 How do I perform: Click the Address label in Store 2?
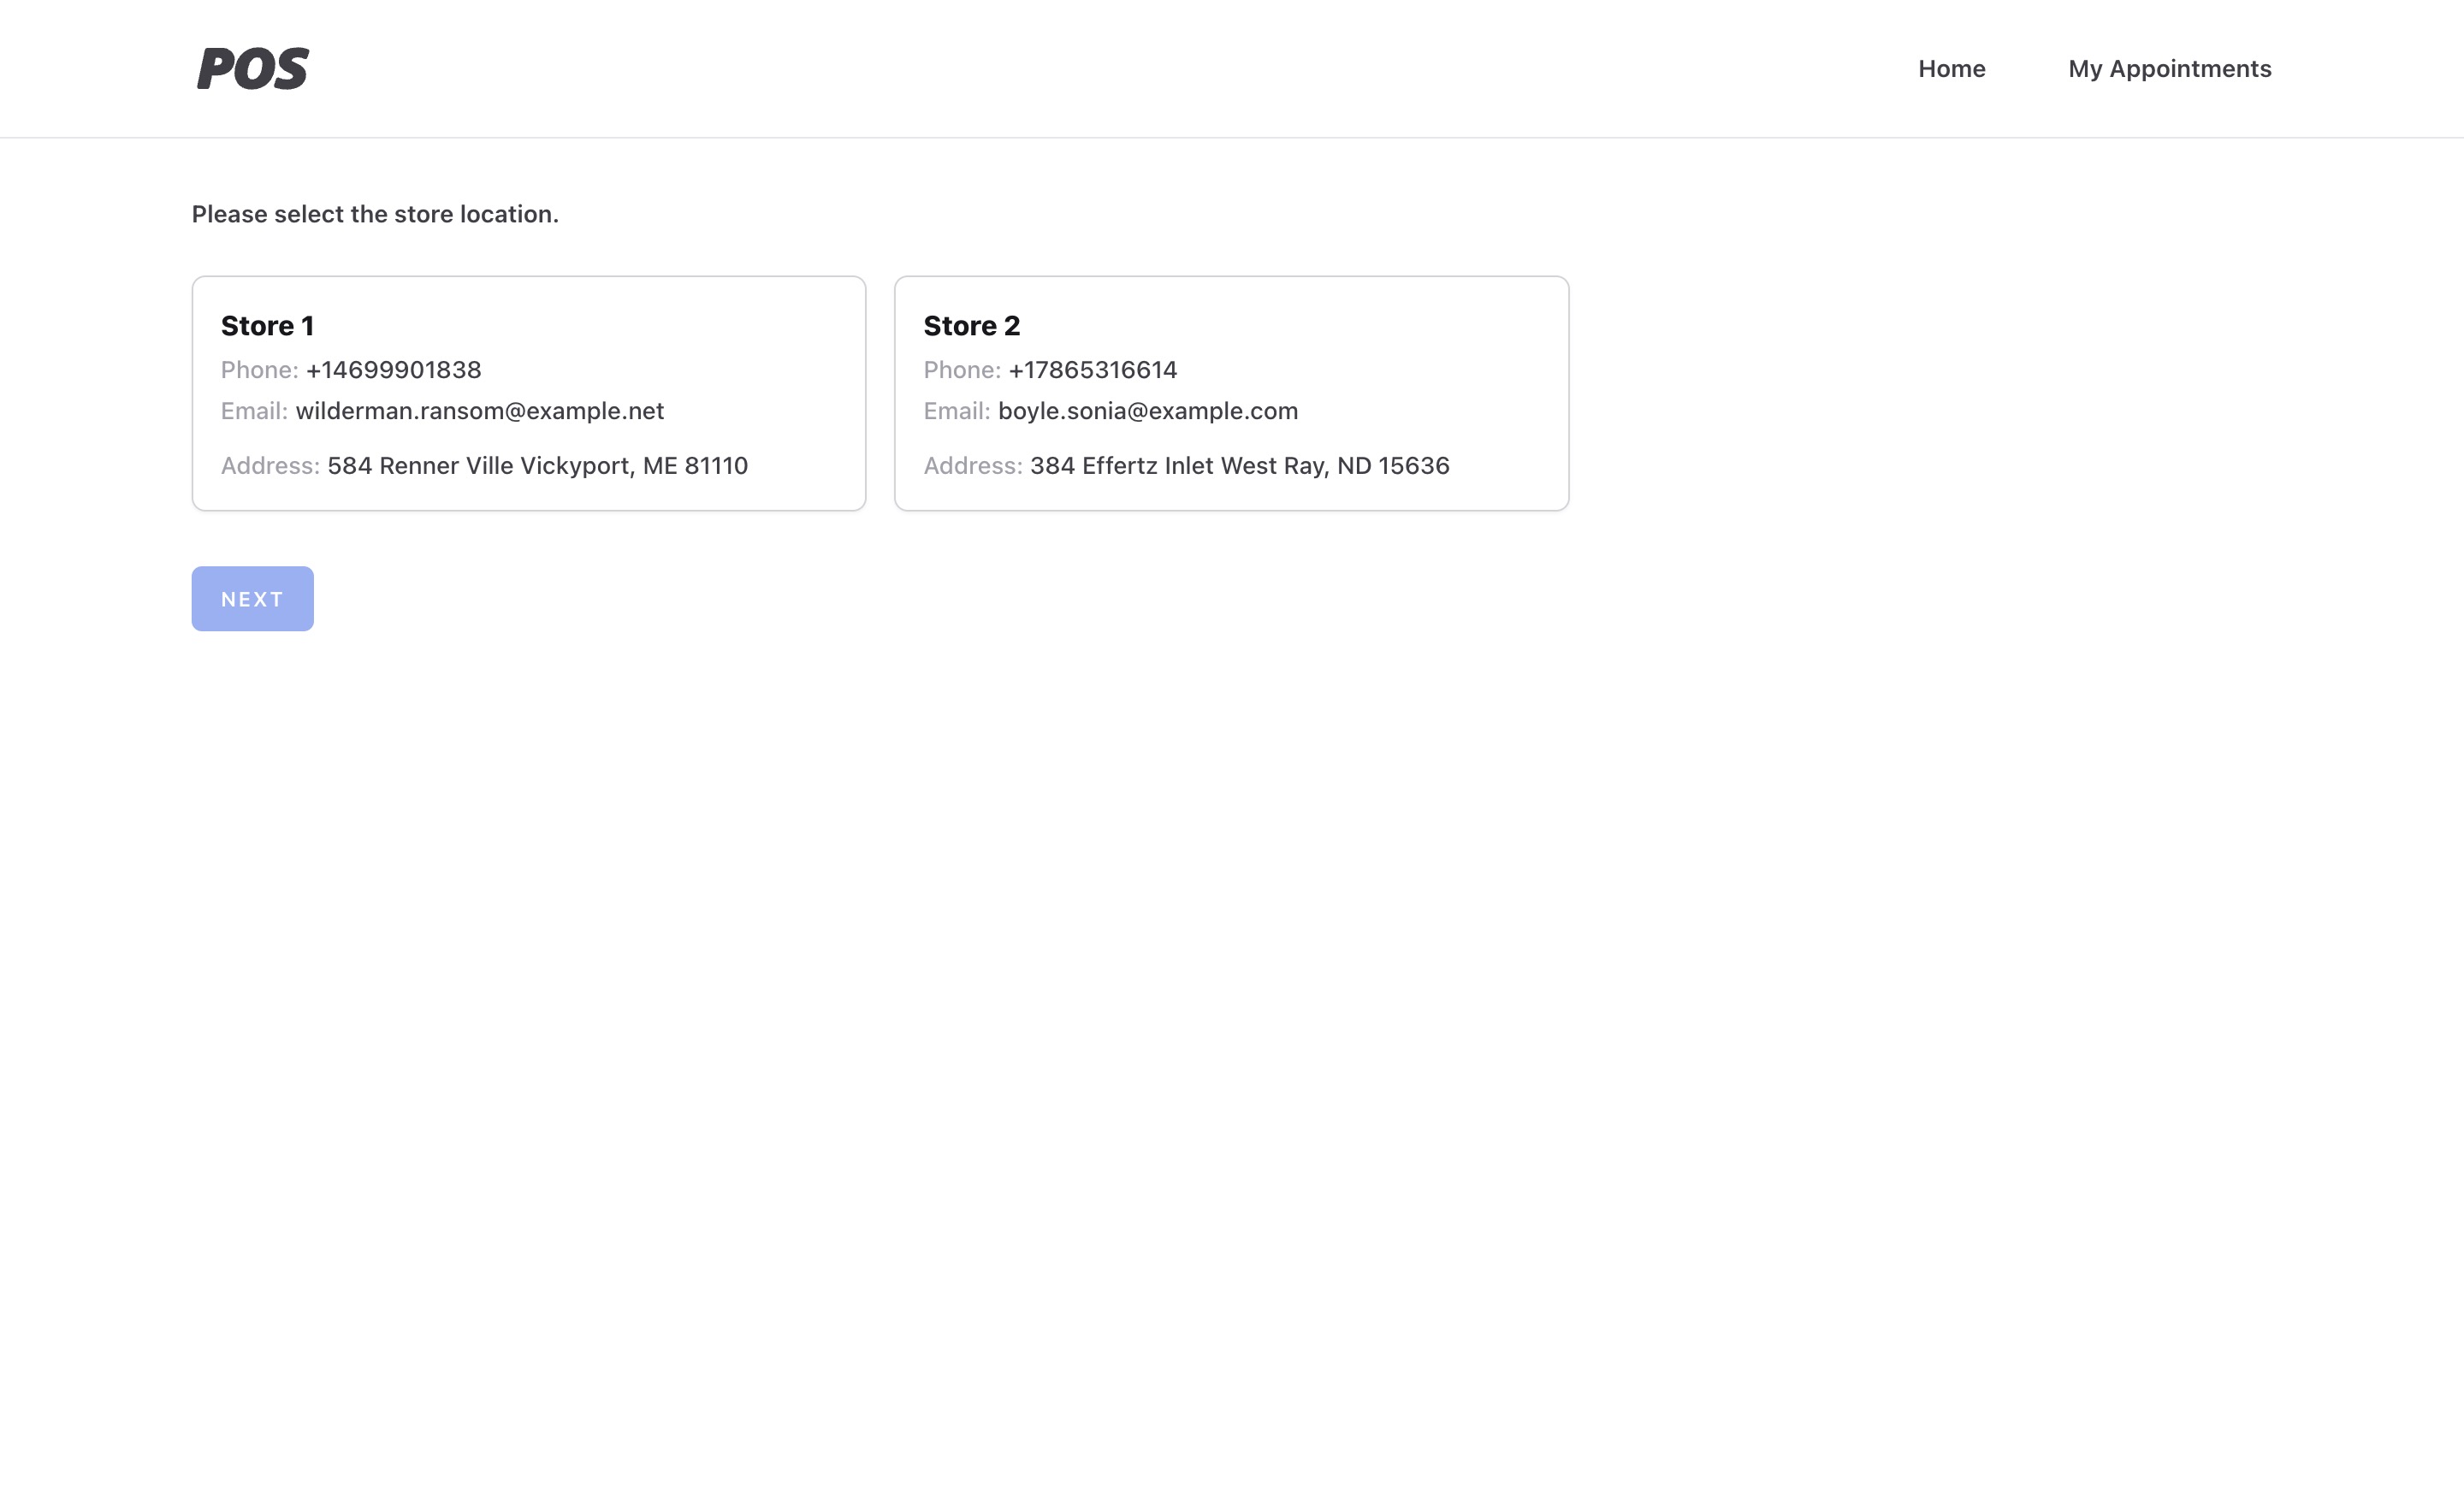coord(972,466)
